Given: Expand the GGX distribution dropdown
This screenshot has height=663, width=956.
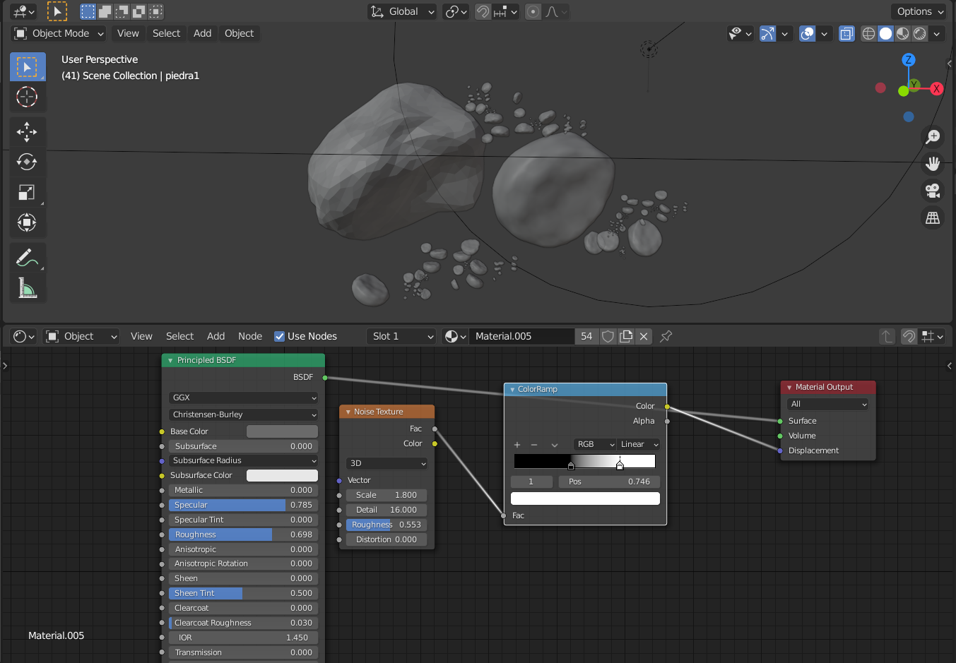Looking at the screenshot, I should pyautogui.click(x=243, y=398).
